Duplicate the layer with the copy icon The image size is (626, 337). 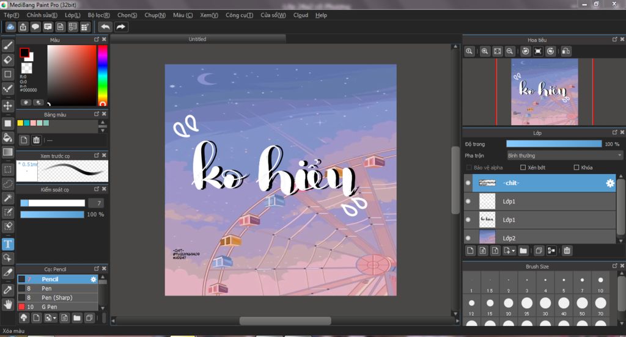[539, 250]
